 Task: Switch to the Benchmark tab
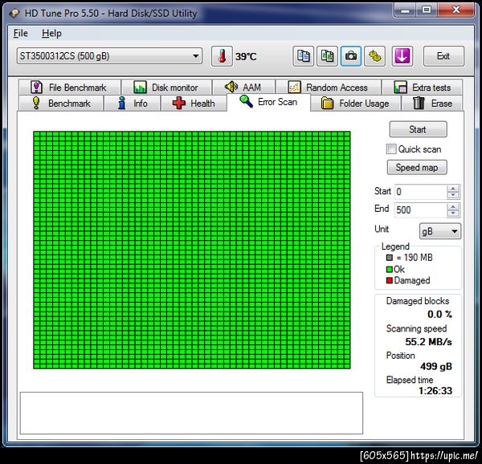(x=61, y=104)
